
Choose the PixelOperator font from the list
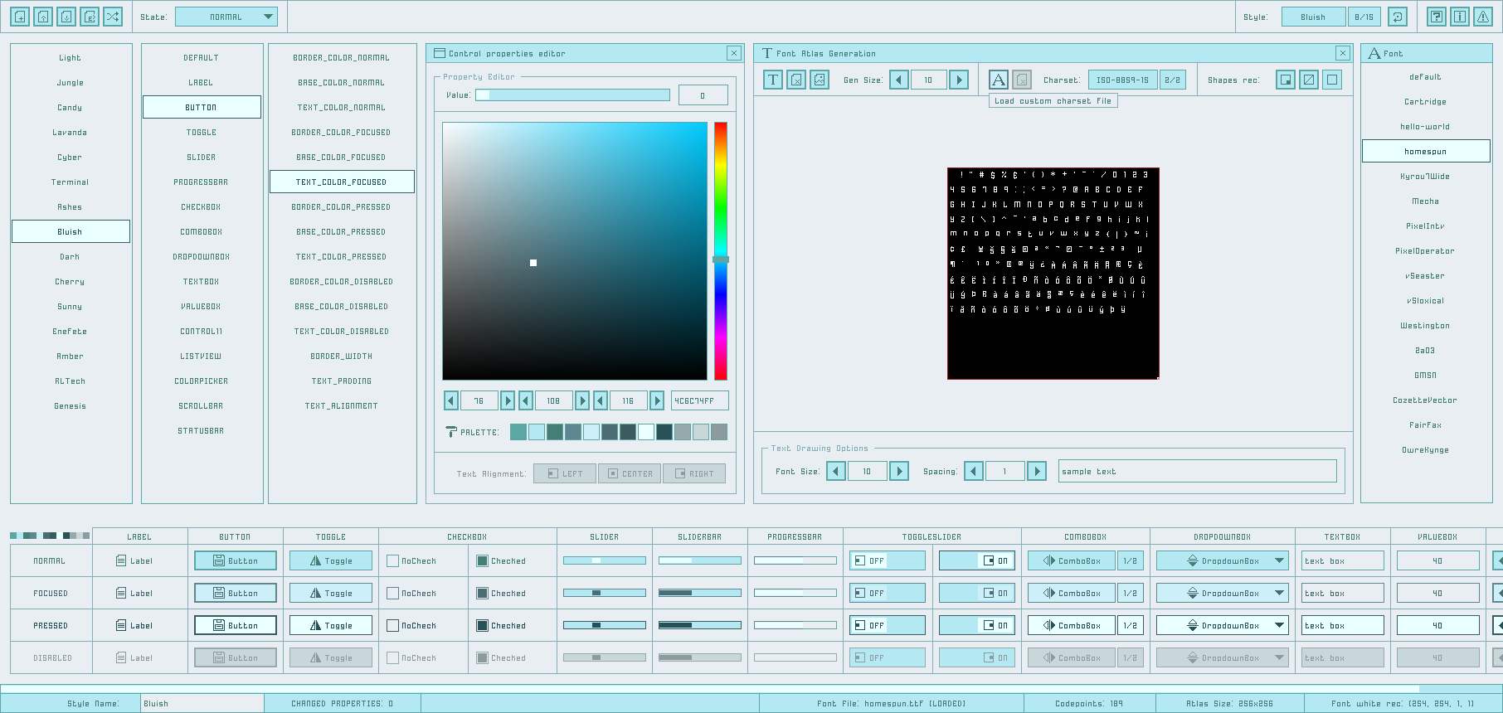click(1425, 250)
